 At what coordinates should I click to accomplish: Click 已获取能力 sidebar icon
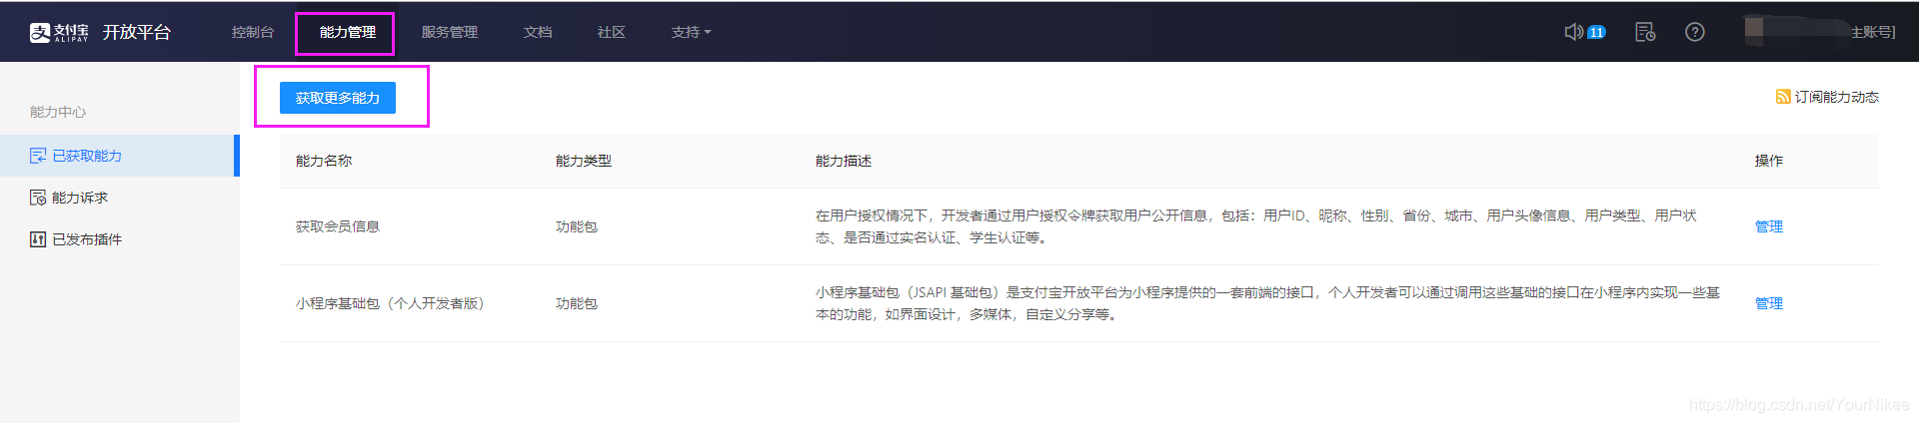point(38,156)
